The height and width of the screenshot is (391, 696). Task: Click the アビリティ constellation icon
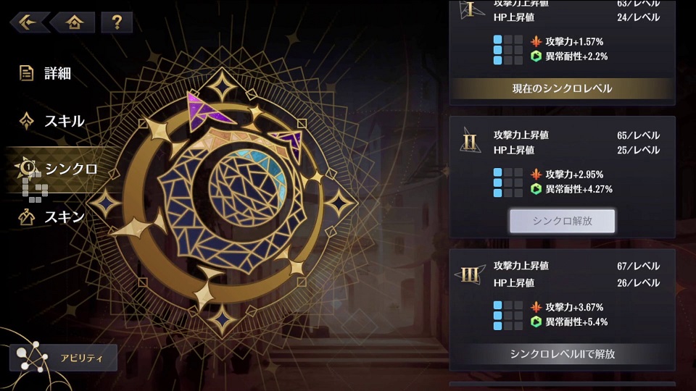31,357
